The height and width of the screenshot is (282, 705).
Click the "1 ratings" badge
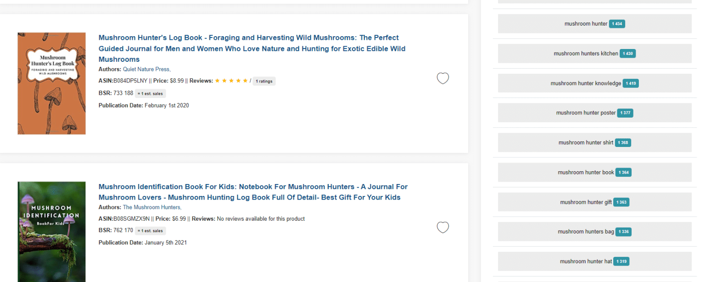(264, 81)
